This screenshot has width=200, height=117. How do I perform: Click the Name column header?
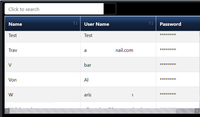[x=42, y=24]
